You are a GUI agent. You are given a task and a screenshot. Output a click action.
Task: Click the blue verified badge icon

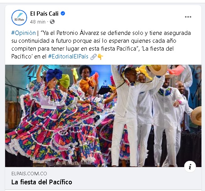click(x=63, y=13)
